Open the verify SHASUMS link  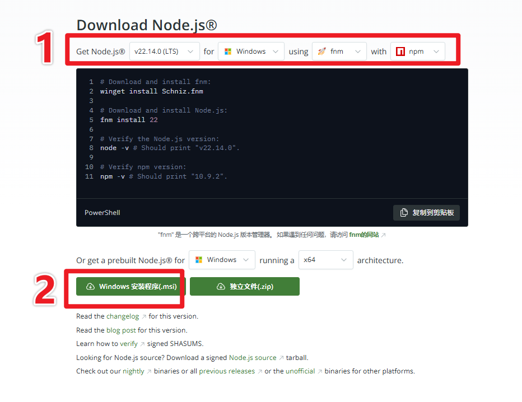128,343
